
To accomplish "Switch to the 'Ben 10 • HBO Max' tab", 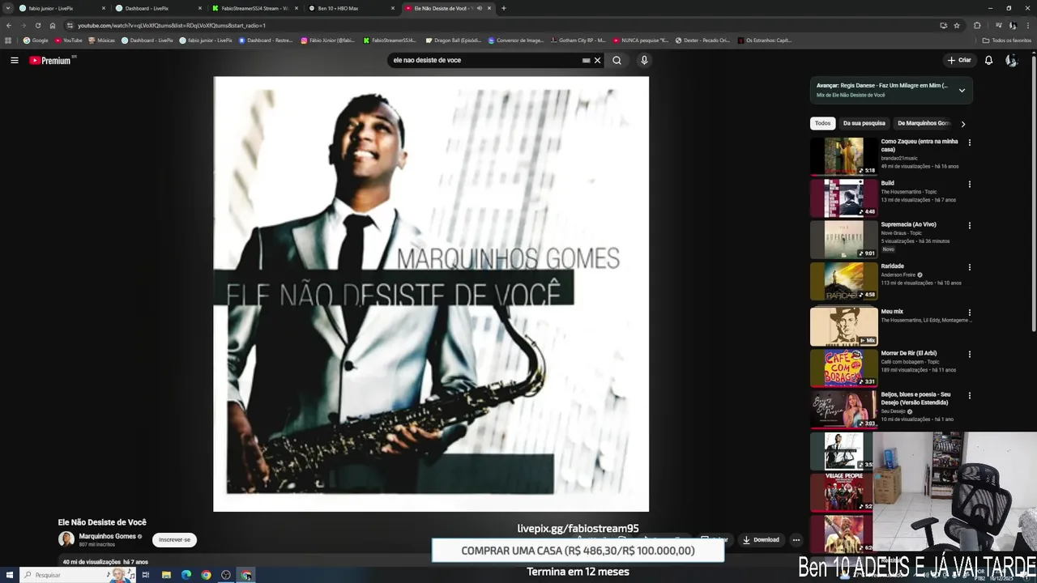I will click(x=352, y=8).
